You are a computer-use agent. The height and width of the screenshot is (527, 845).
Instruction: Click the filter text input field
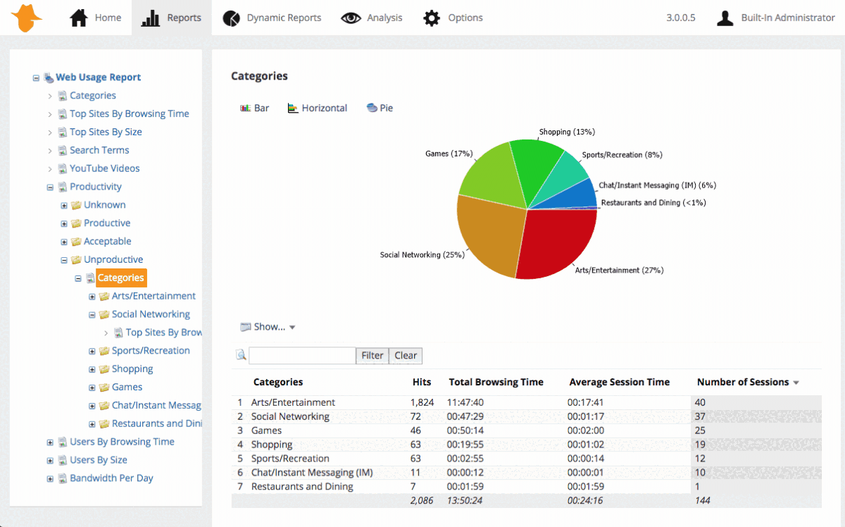click(302, 356)
